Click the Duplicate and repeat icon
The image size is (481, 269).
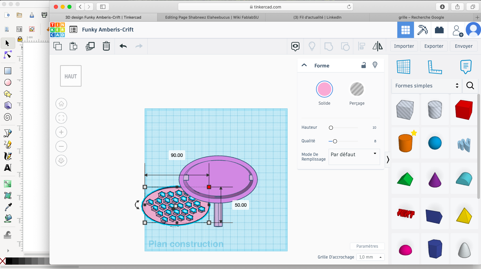[90, 46]
